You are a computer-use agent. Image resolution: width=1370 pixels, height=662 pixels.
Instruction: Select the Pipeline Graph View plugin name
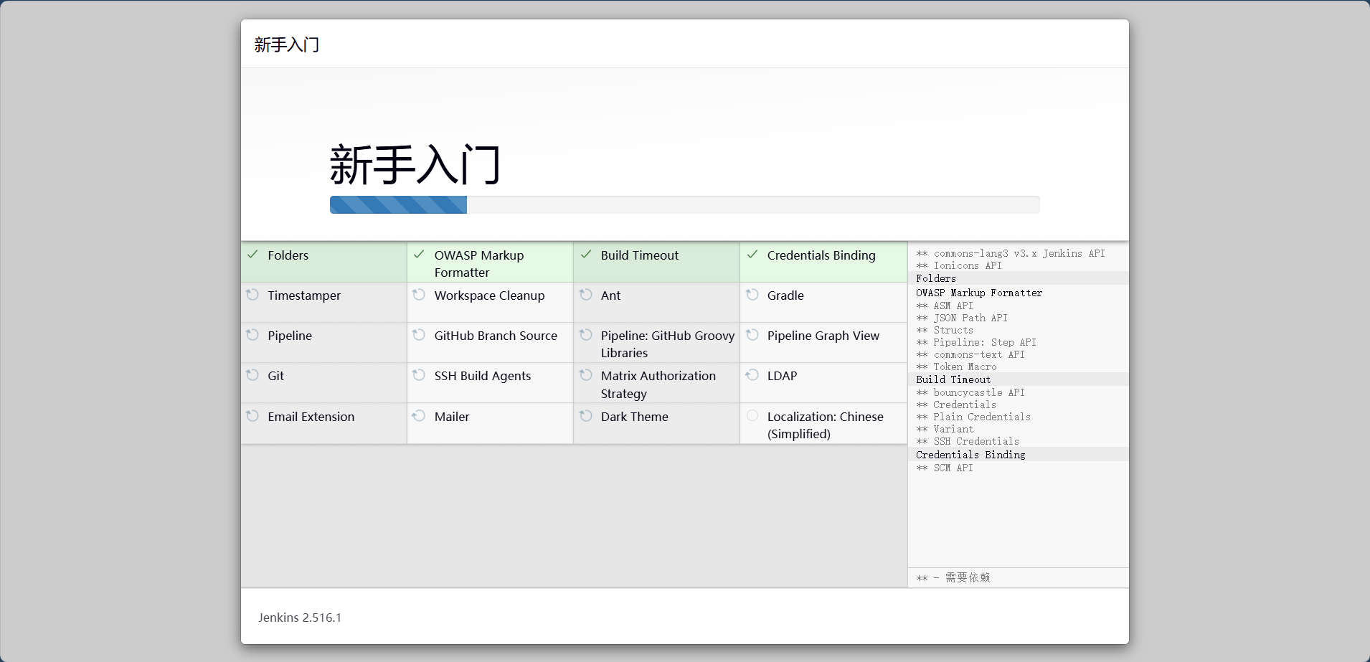(823, 336)
